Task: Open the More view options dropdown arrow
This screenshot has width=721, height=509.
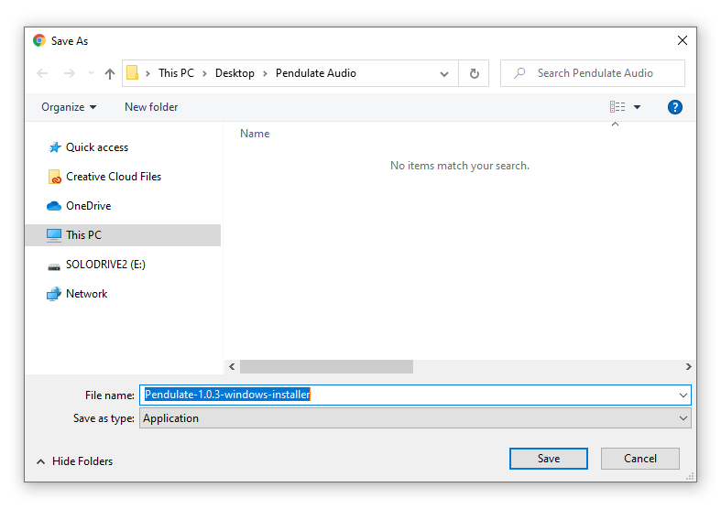Action: coord(638,107)
